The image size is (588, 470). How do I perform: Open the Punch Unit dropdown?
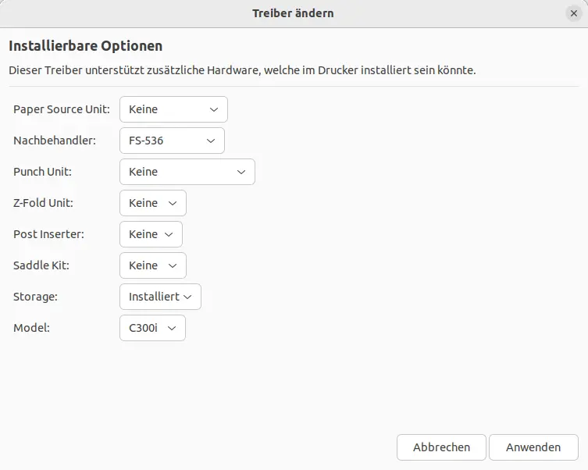point(187,172)
